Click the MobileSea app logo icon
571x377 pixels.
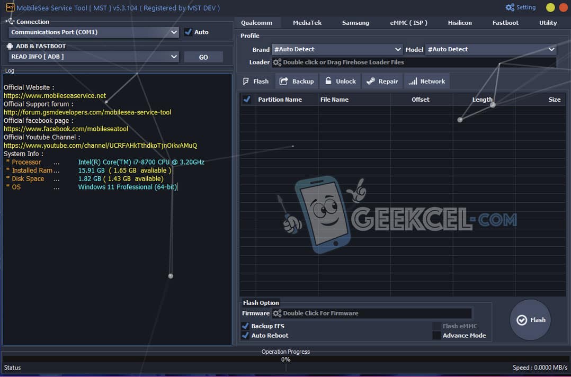coord(10,7)
